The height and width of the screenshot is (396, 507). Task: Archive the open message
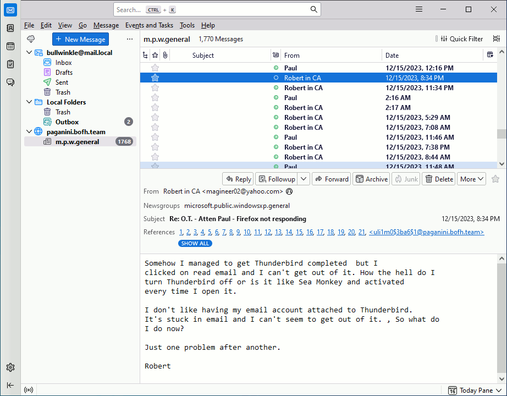(371, 179)
